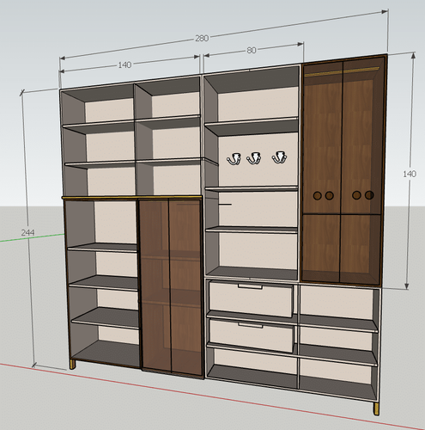This screenshot has height=430, width=425.
Task: Click the rightmost round knob on wardrobe door
Action: pyautogui.click(x=369, y=195)
